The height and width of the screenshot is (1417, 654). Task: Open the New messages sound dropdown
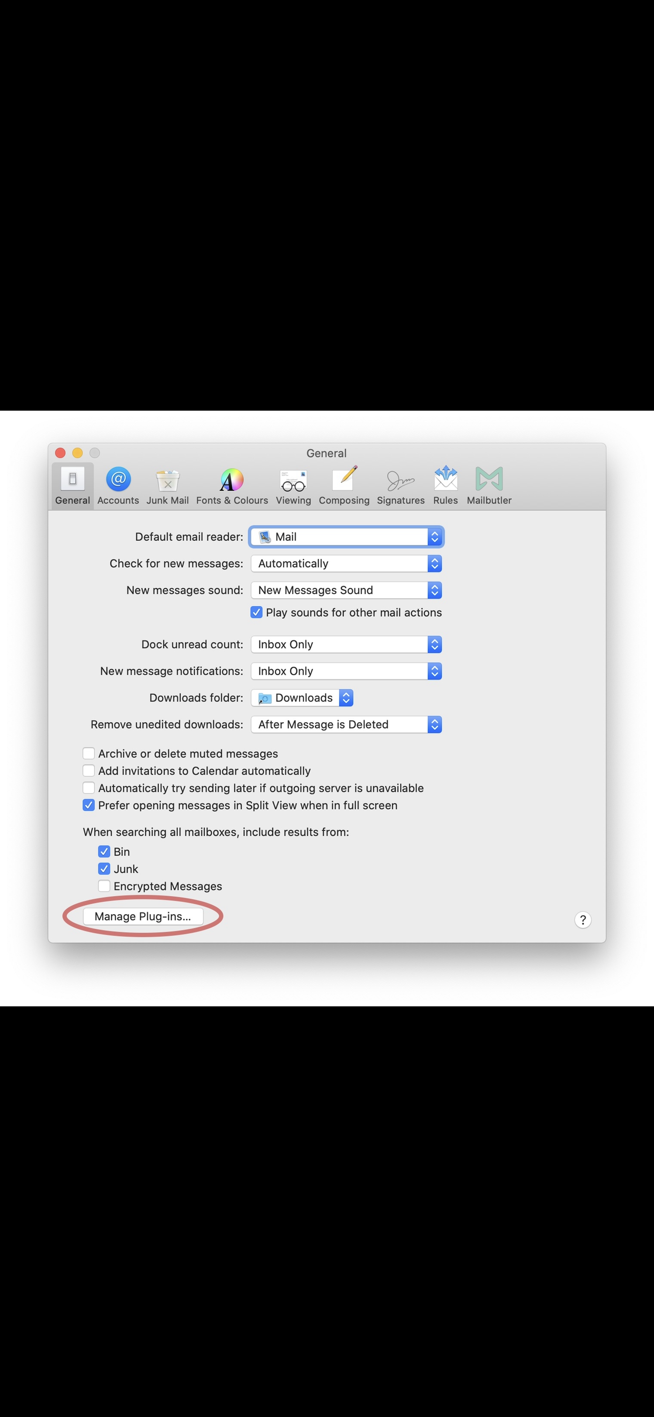click(346, 590)
